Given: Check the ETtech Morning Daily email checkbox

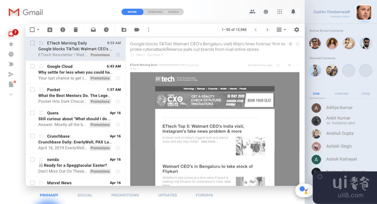Looking at the screenshot, I should pyautogui.click(x=33, y=43).
